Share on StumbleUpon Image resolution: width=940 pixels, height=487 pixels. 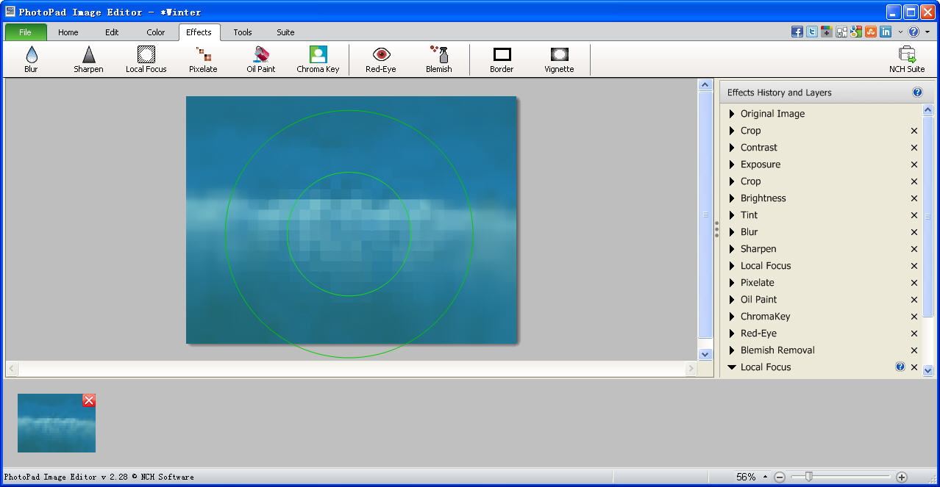pyautogui.click(x=871, y=32)
